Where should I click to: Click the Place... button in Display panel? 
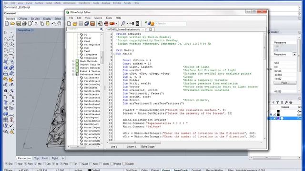285,83
